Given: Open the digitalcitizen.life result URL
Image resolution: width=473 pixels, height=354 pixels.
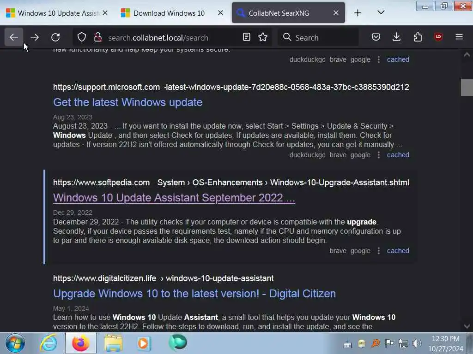Looking at the screenshot, I should tap(163, 278).
